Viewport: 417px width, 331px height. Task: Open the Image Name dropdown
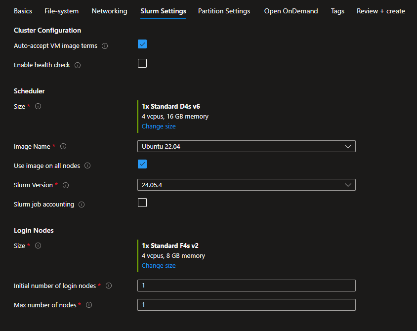coord(246,146)
